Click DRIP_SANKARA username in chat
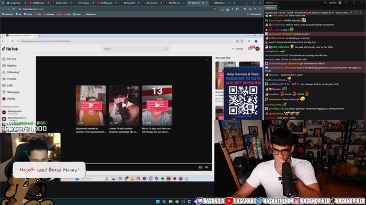 pos(281,47)
